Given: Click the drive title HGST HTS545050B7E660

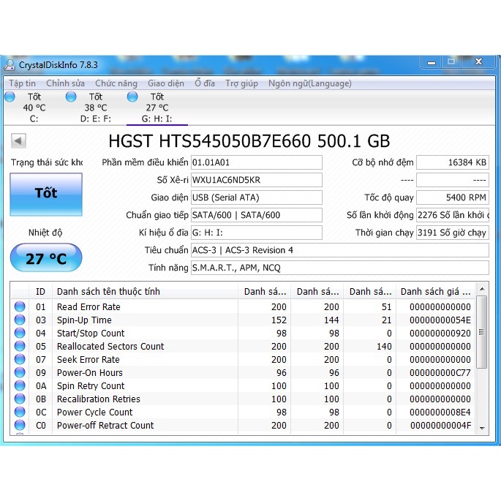Looking at the screenshot, I should pos(249,141).
